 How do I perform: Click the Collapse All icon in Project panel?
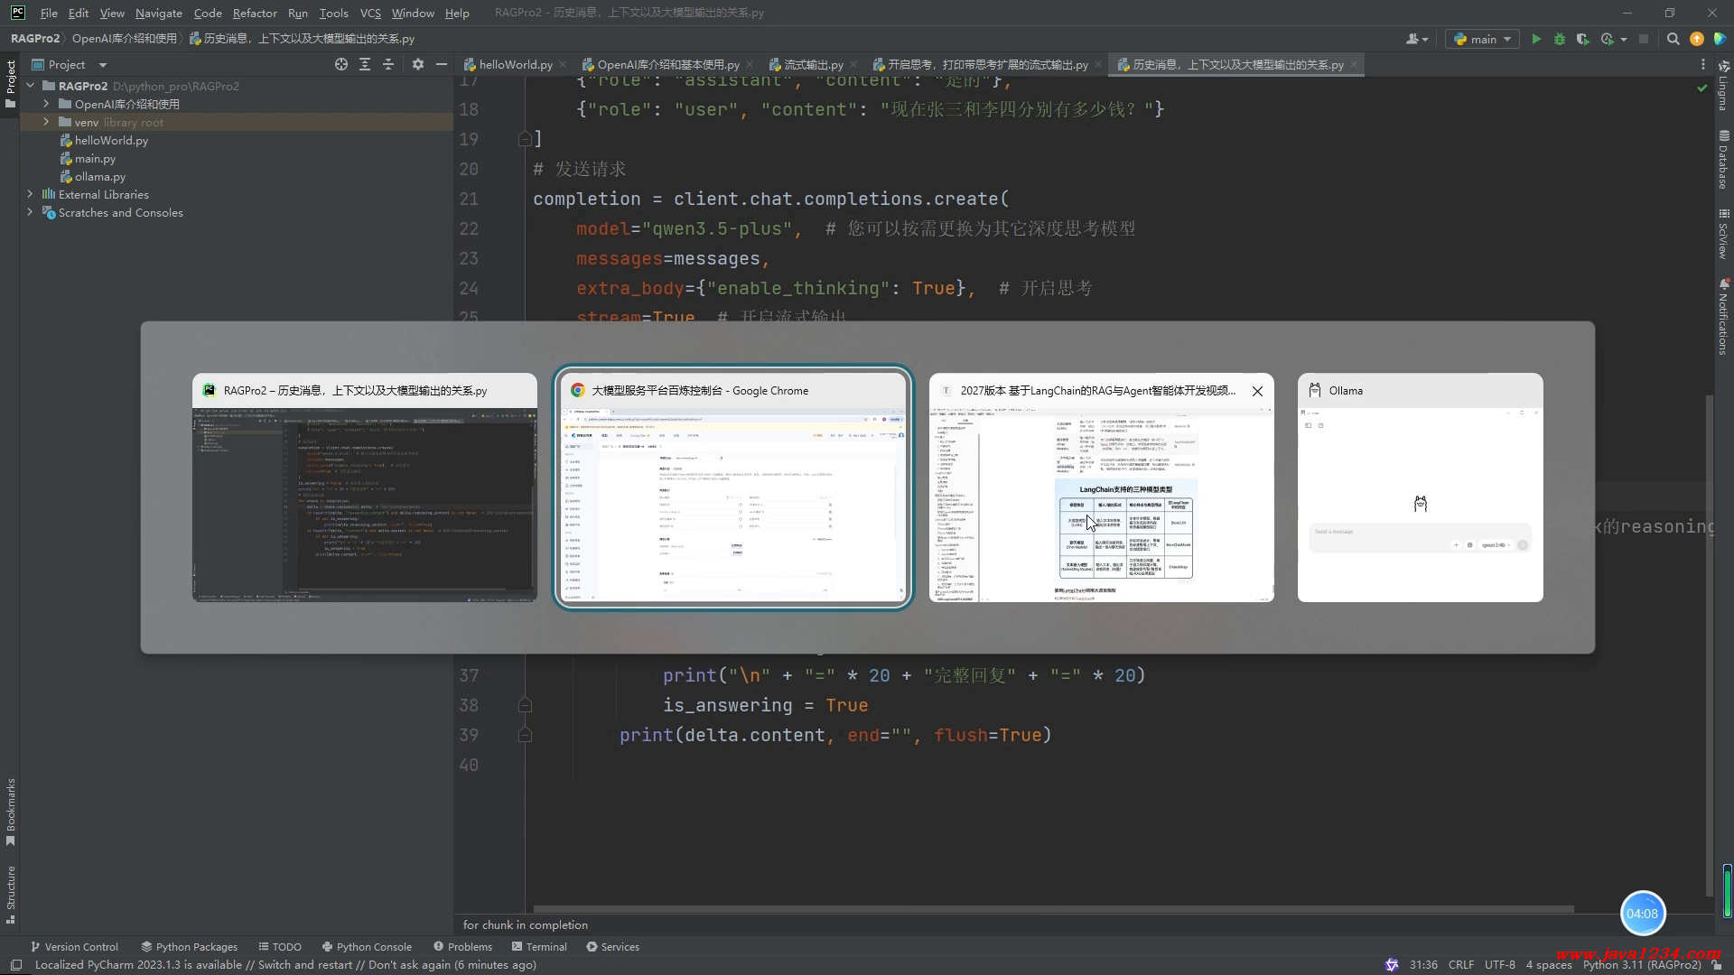click(x=388, y=64)
